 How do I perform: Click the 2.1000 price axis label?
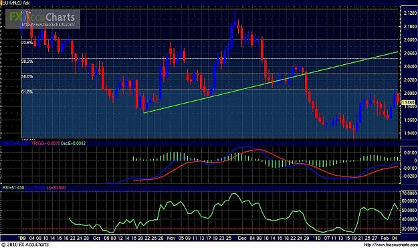point(410,26)
